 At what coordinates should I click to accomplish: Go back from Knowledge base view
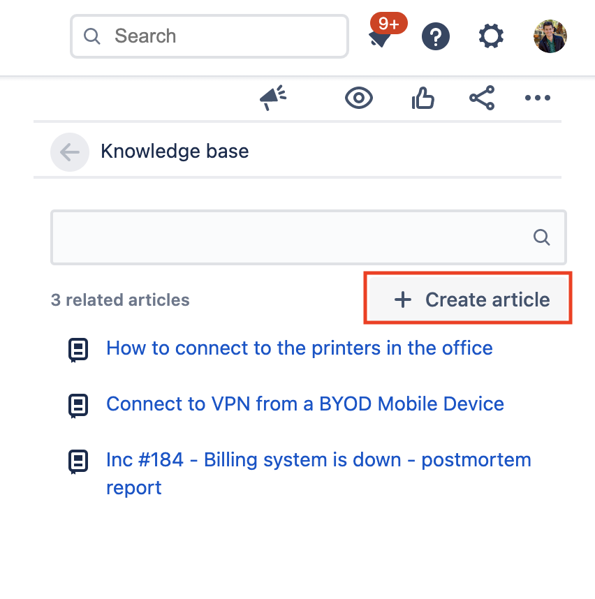pyautogui.click(x=70, y=151)
